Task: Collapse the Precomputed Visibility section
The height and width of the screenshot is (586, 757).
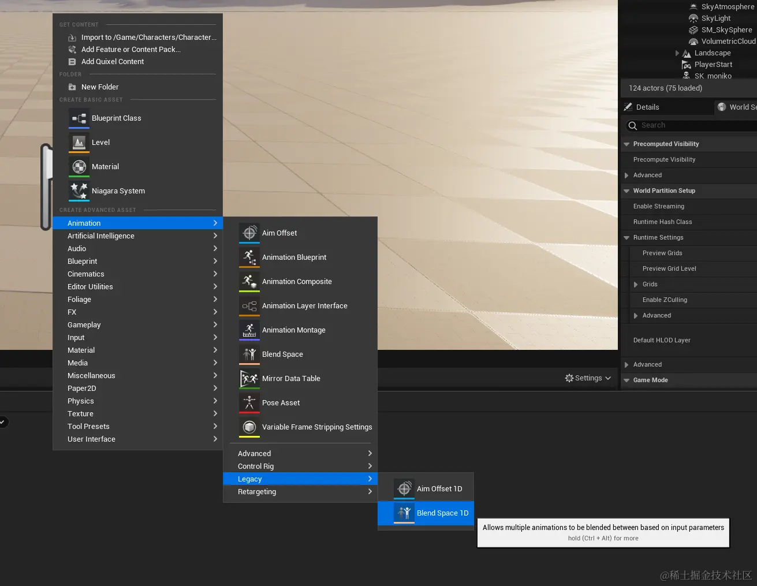Action: click(627, 144)
